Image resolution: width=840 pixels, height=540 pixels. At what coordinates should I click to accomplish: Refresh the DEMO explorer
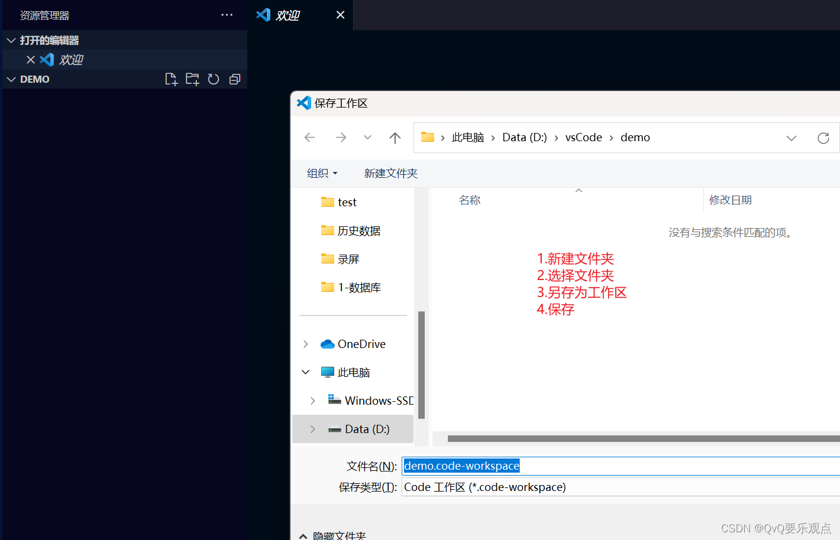[x=214, y=79]
